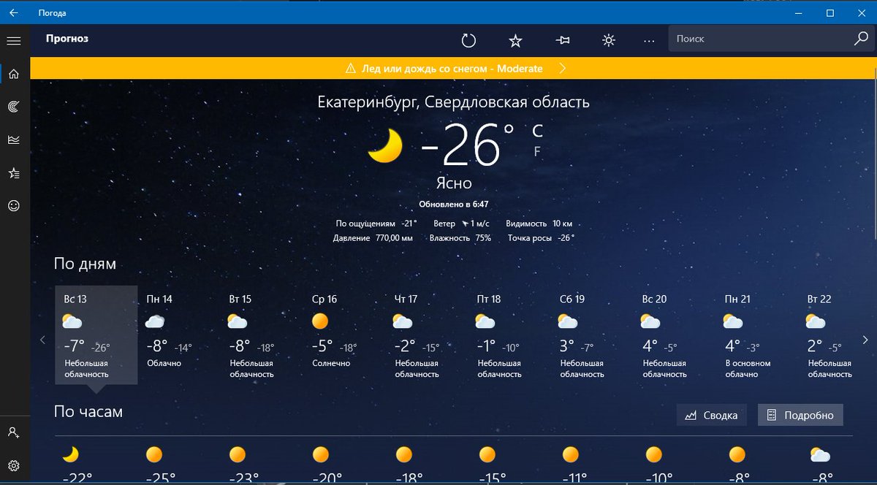Screen dimensions: 877x485
Task: Select the Вс 20 day forecast
Action: [675, 335]
